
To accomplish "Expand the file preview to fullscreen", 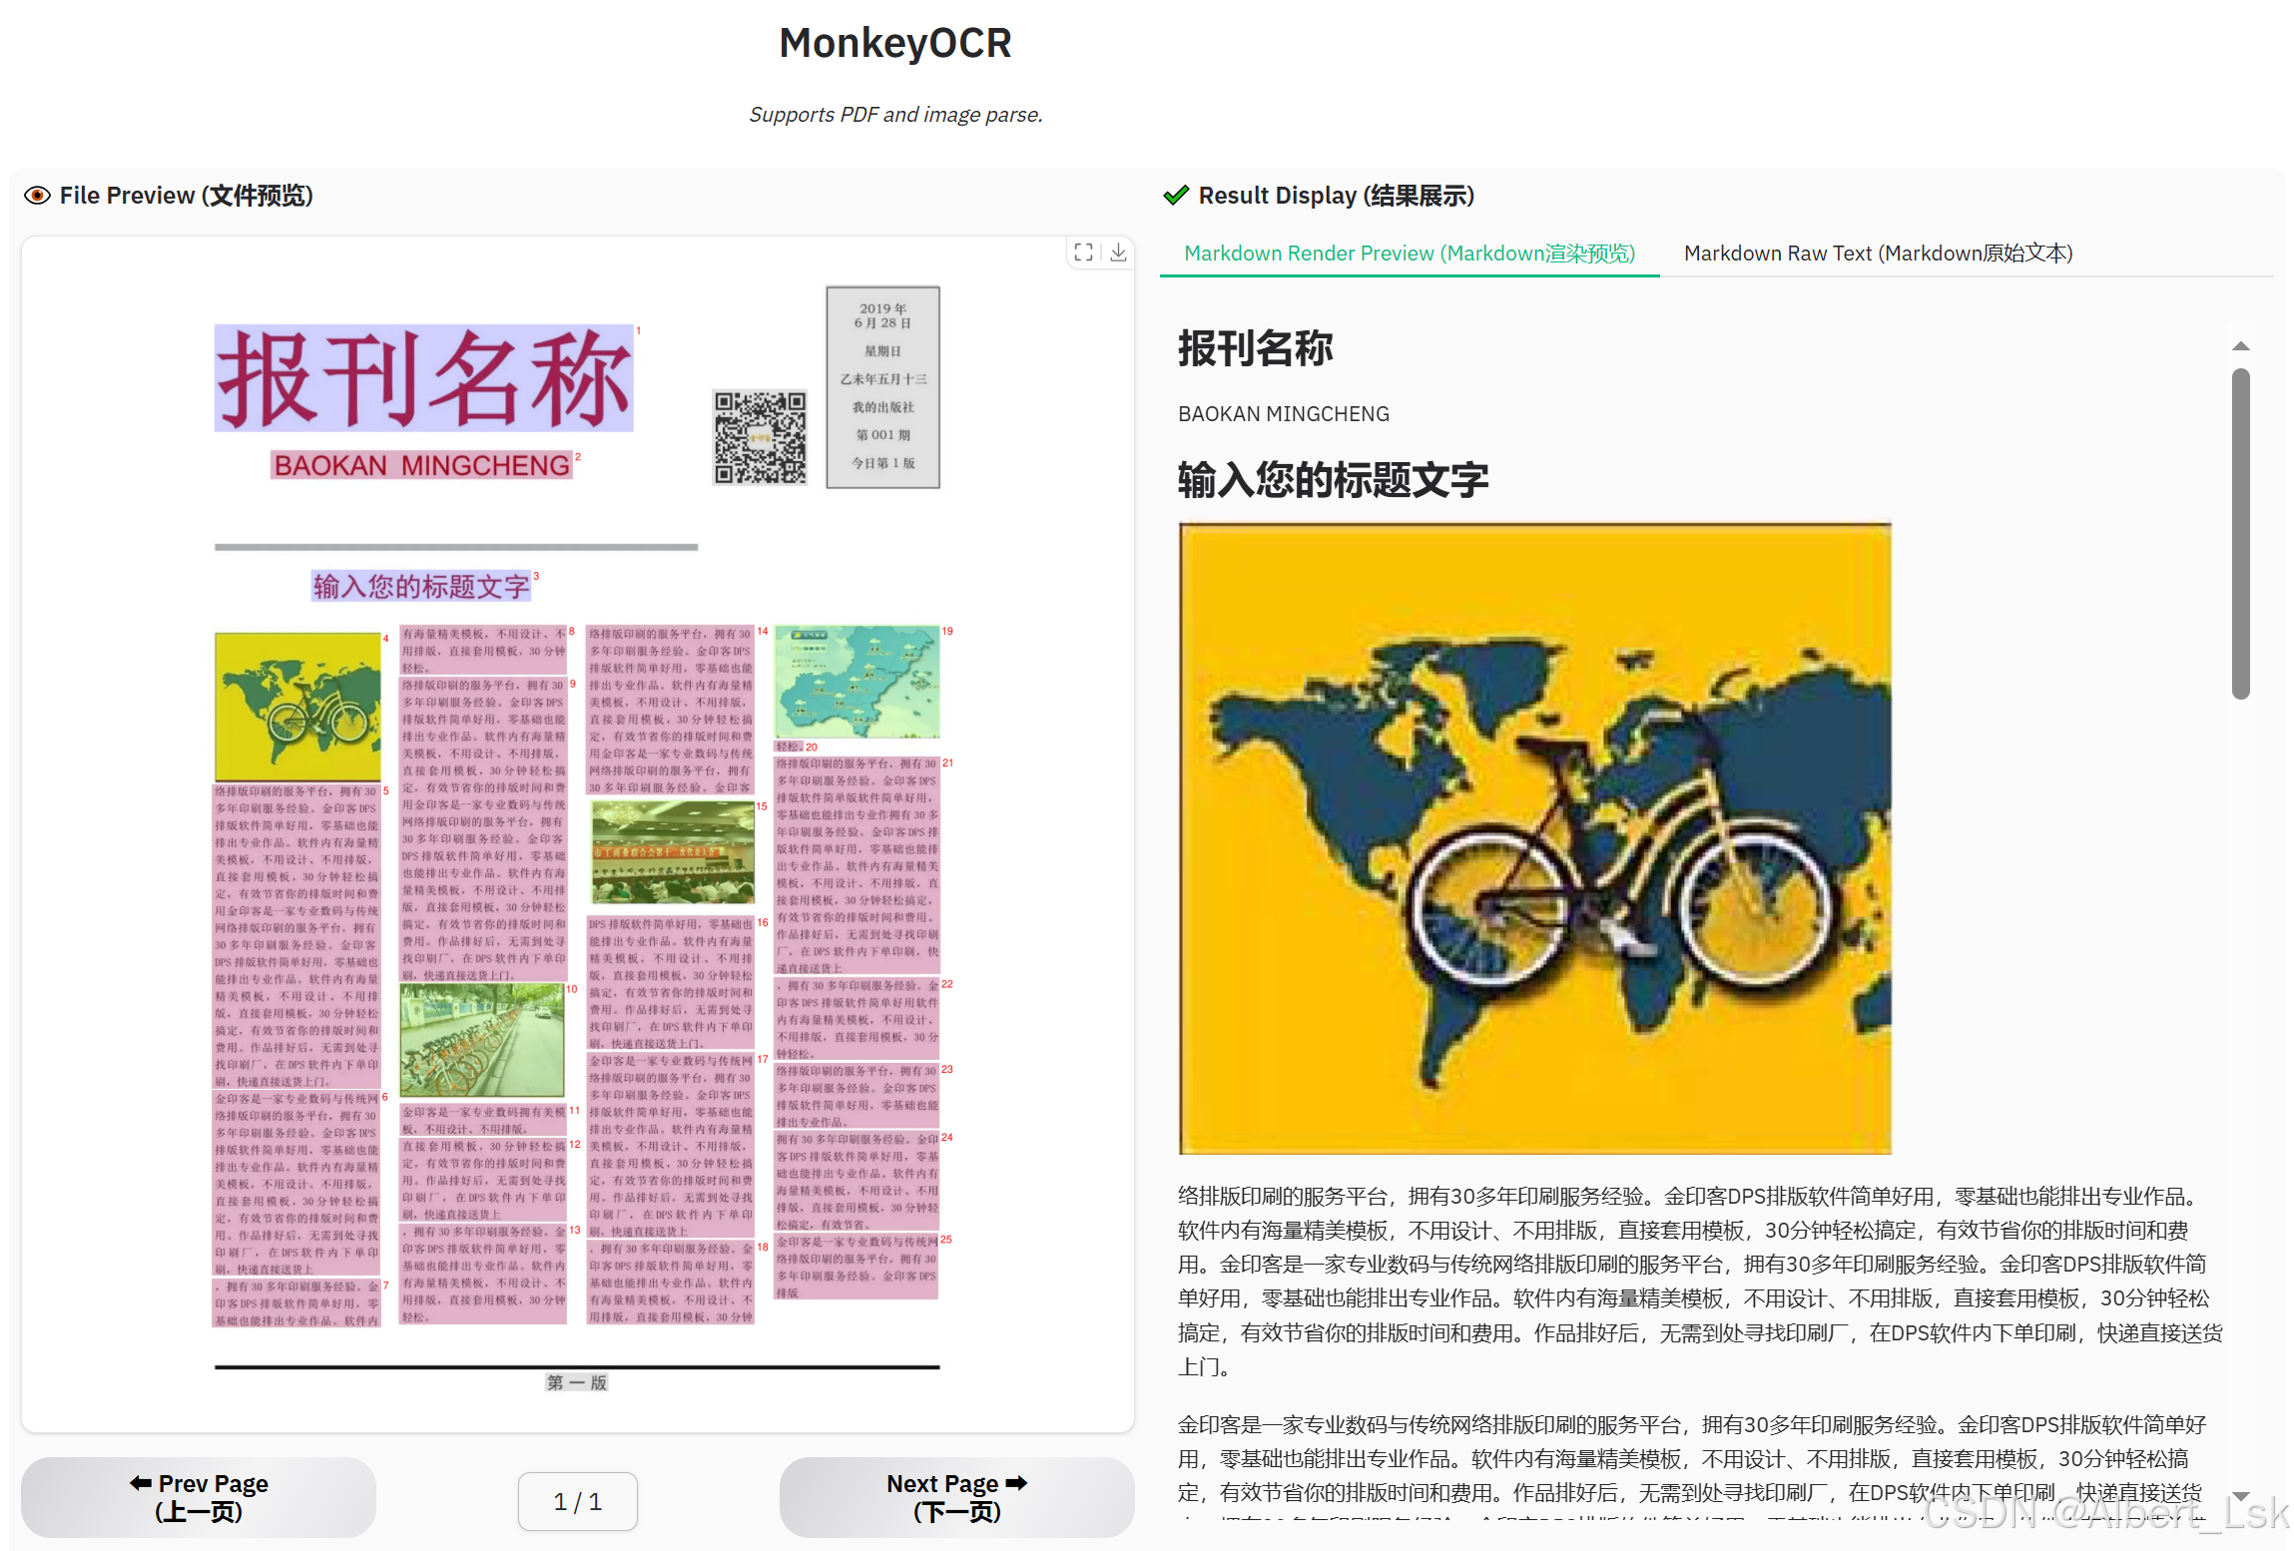I will click(1083, 254).
